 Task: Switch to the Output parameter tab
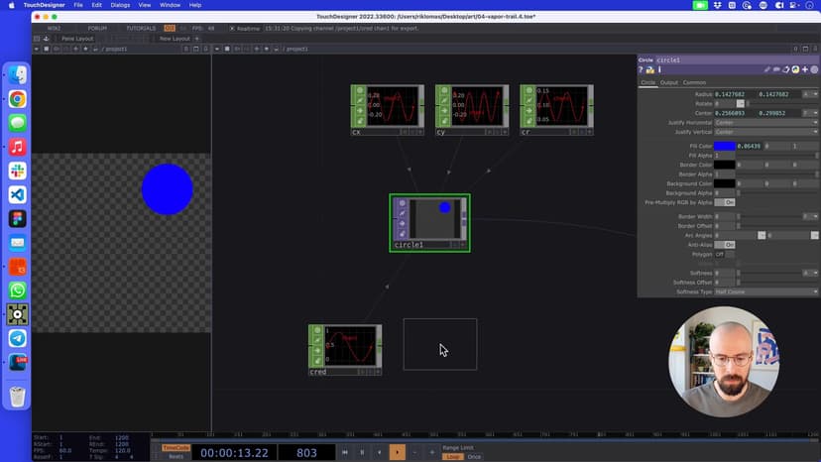669,82
